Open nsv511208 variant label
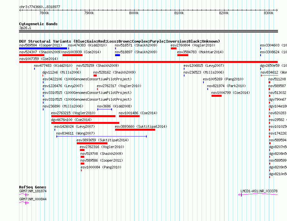 277,79
